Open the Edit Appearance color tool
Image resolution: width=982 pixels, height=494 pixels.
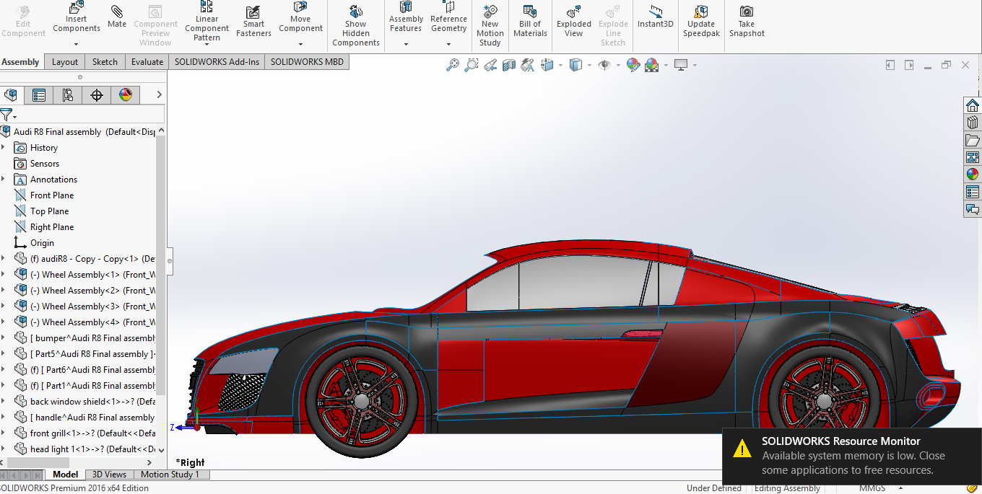click(x=633, y=64)
